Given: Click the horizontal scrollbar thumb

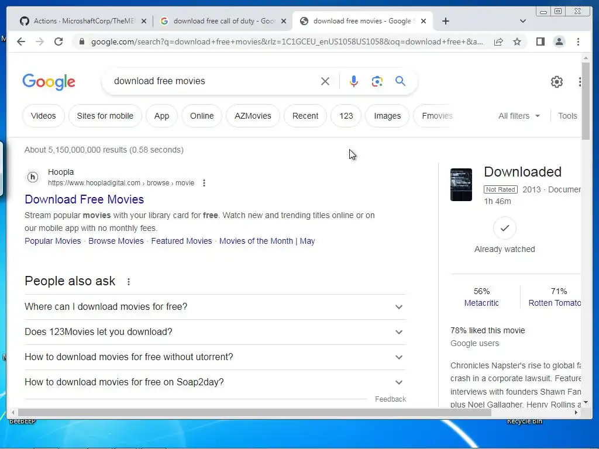Looking at the screenshot, I should [254, 412].
